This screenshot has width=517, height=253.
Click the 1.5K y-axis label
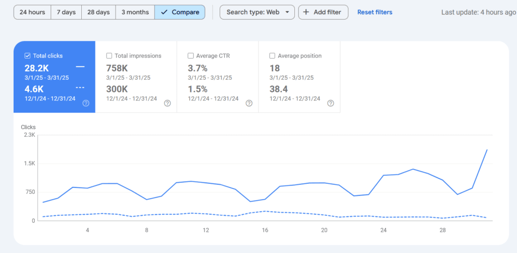click(x=29, y=164)
